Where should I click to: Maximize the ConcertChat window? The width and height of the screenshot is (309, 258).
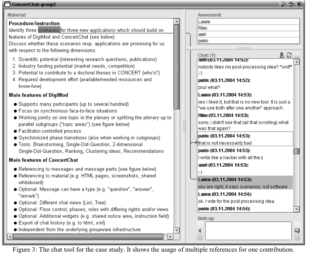291,4
